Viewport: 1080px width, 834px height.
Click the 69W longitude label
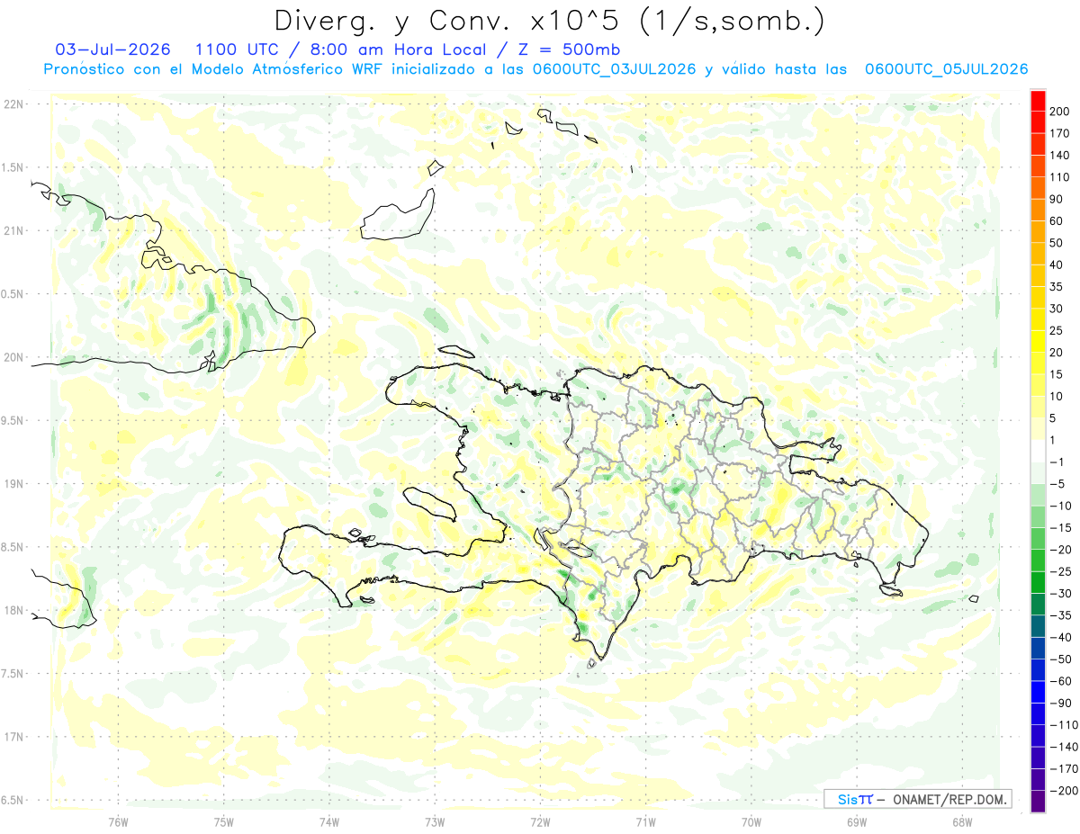[x=857, y=821]
